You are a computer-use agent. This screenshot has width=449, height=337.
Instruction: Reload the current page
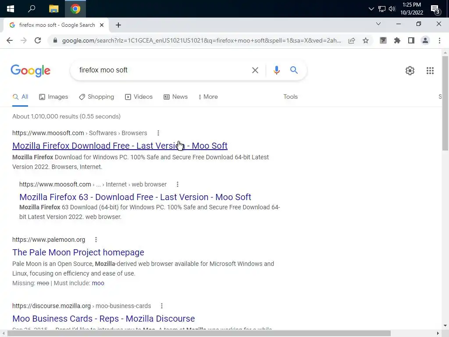(x=38, y=40)
